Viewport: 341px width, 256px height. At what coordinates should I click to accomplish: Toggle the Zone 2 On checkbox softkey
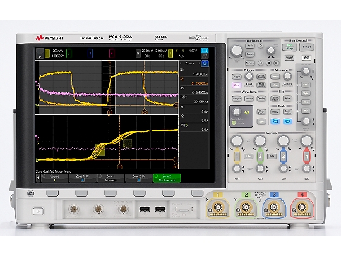(x=138, y=178)
